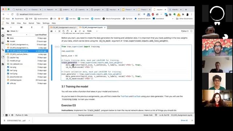This screenshot has height=131, width=233.
Task: Open the Edit menu
Action: 13,23
